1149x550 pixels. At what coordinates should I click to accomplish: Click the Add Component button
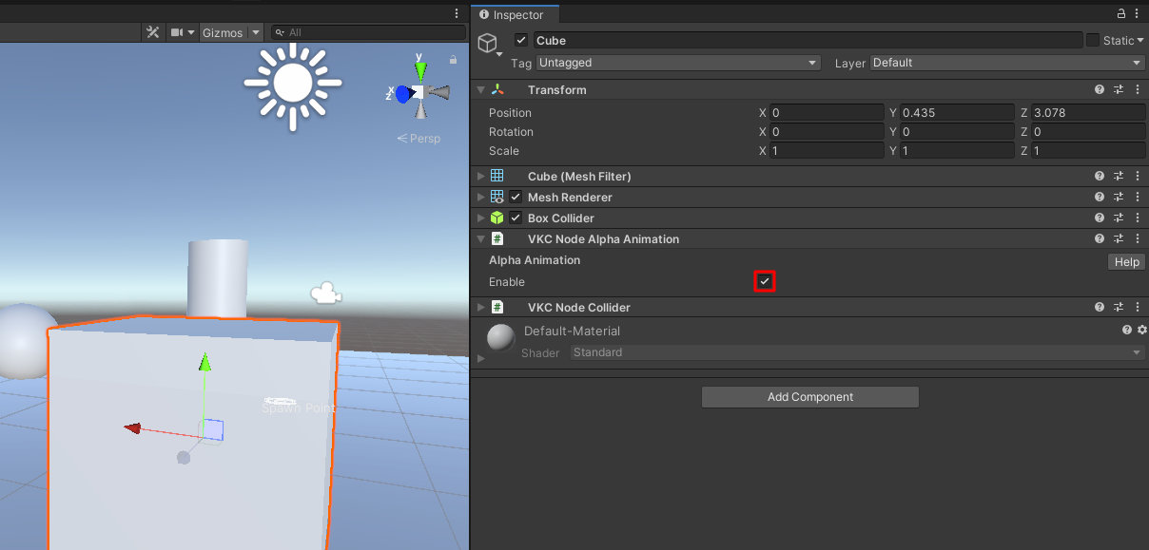pos(809,396)
